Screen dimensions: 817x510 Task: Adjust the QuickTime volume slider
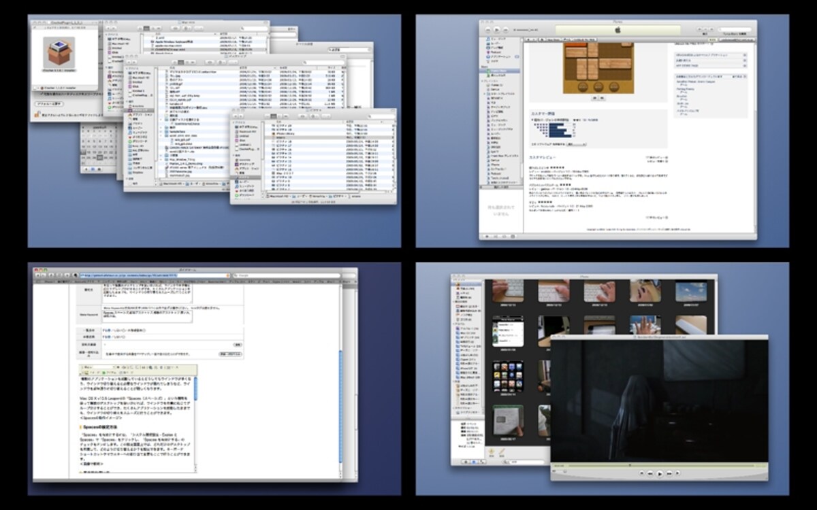pyautogui.click(x=559, y=471)
